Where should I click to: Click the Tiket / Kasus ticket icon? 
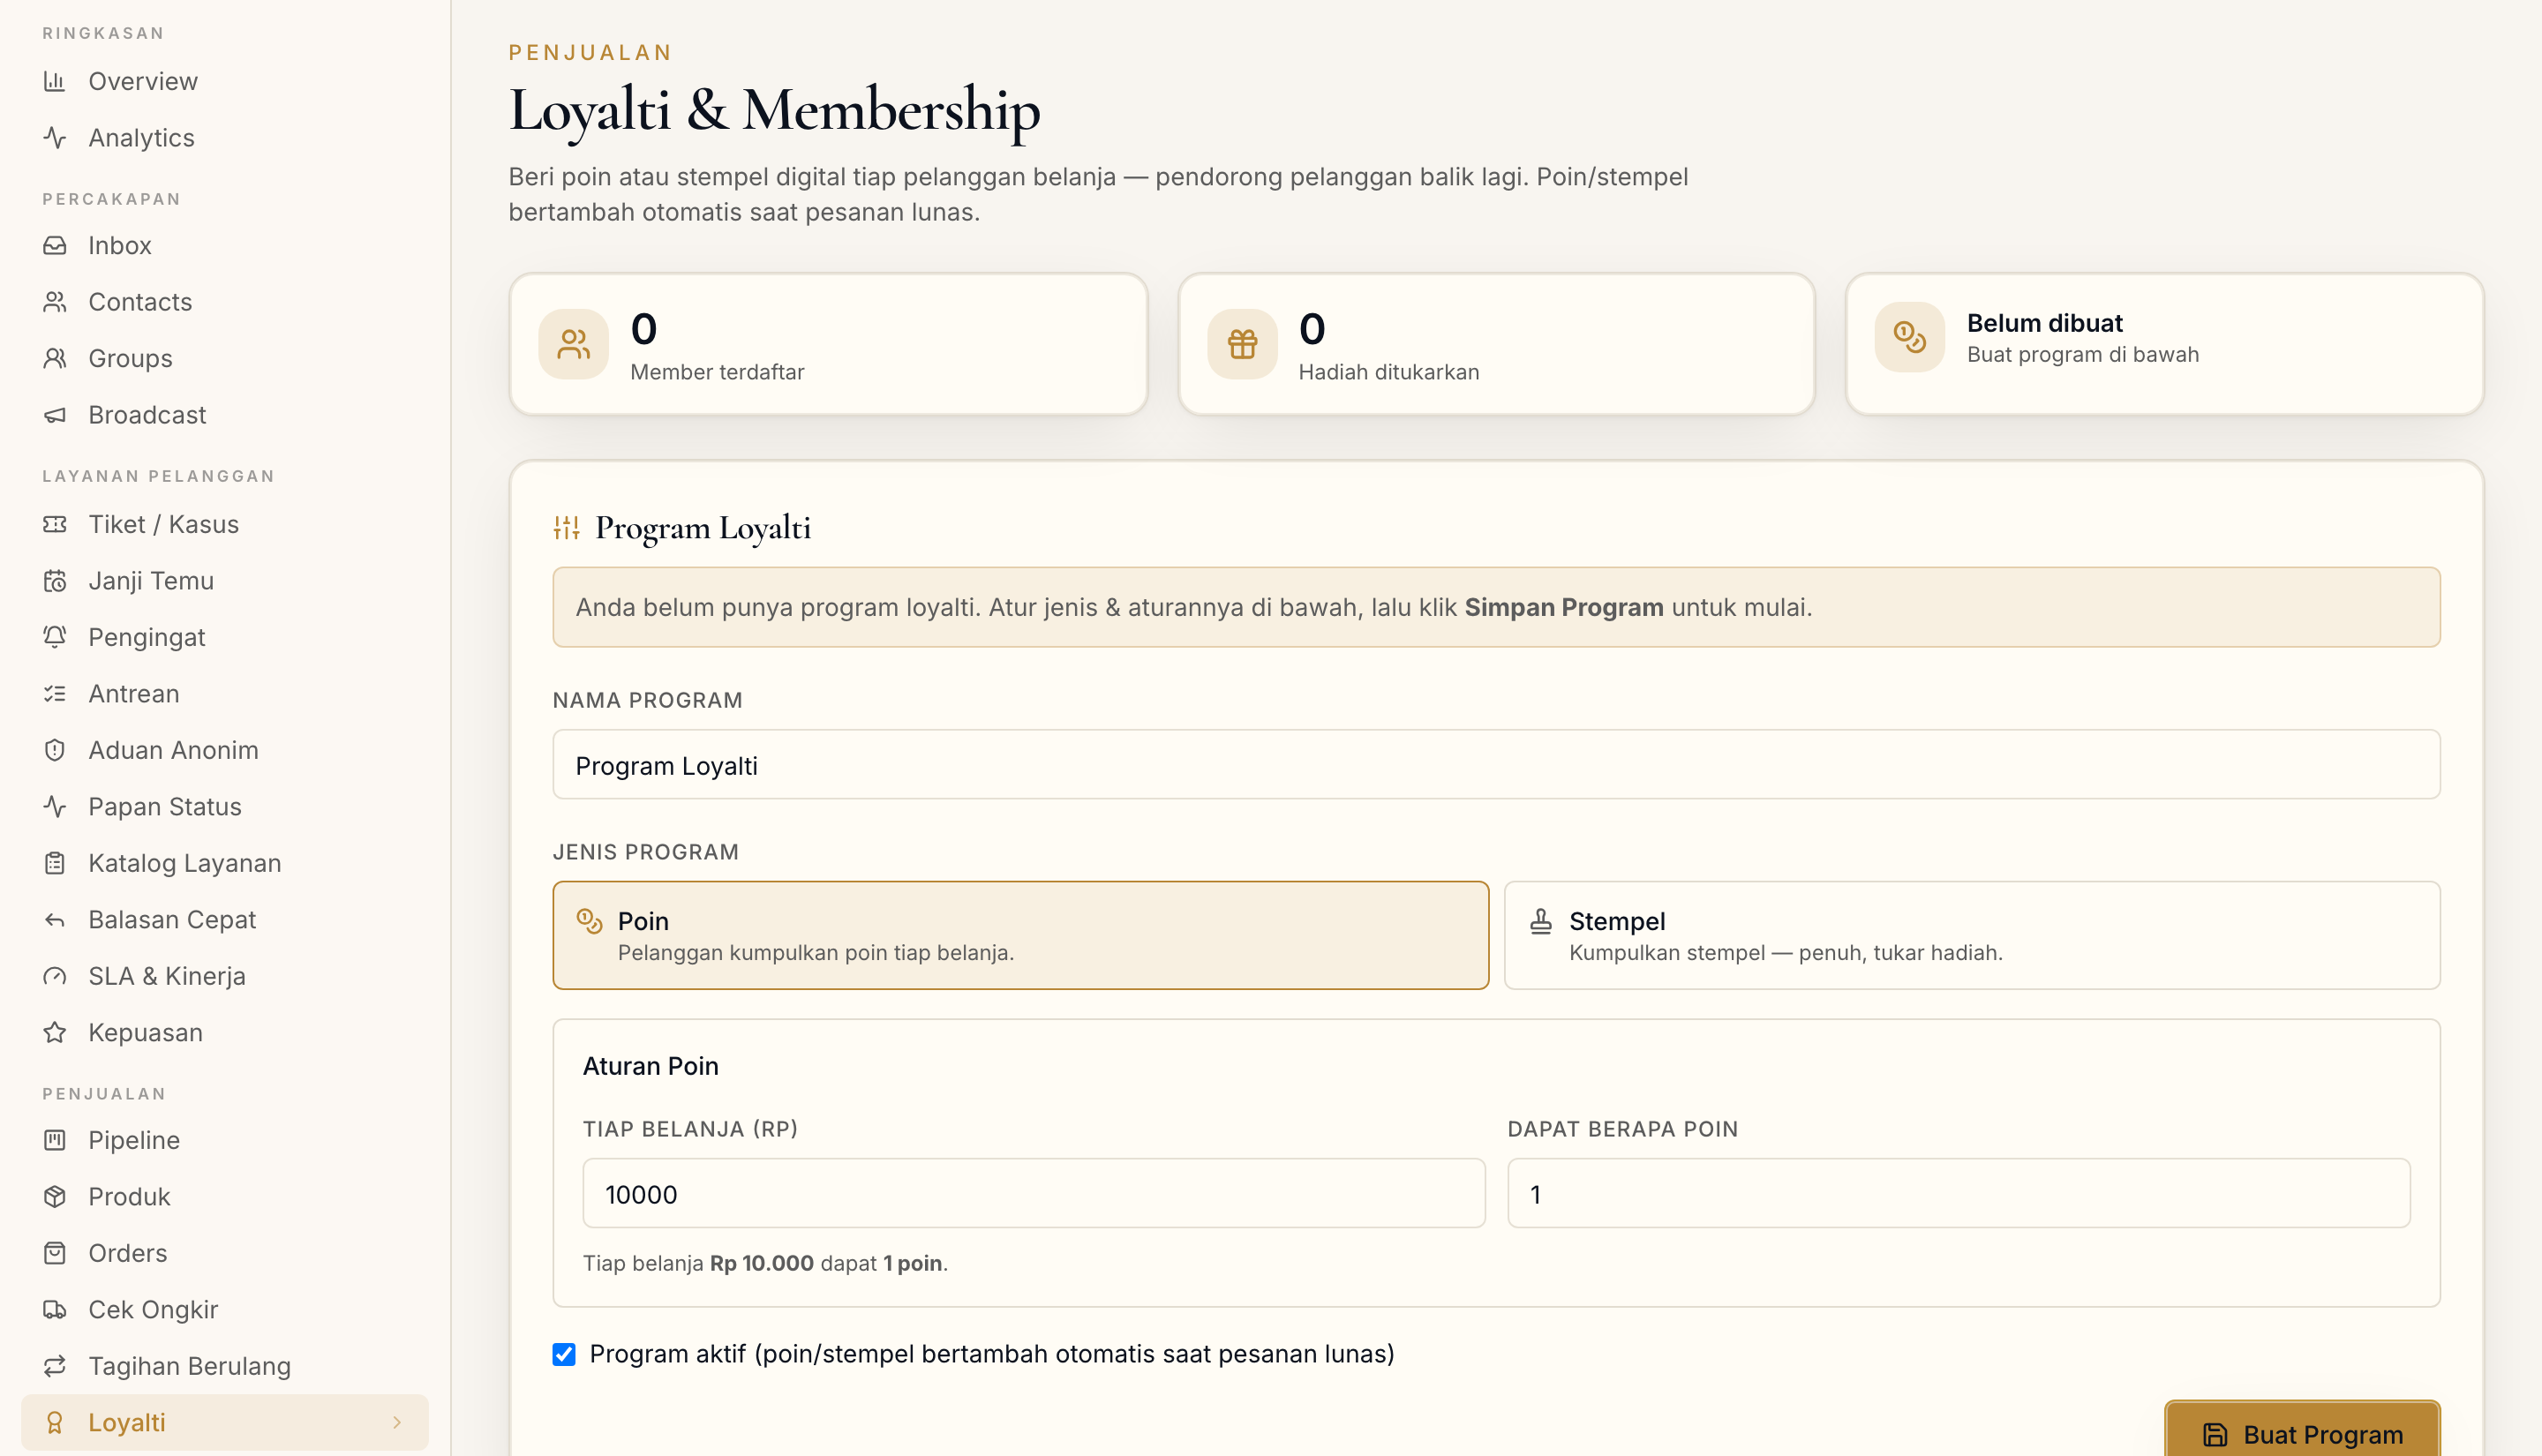tap(55, 524)
